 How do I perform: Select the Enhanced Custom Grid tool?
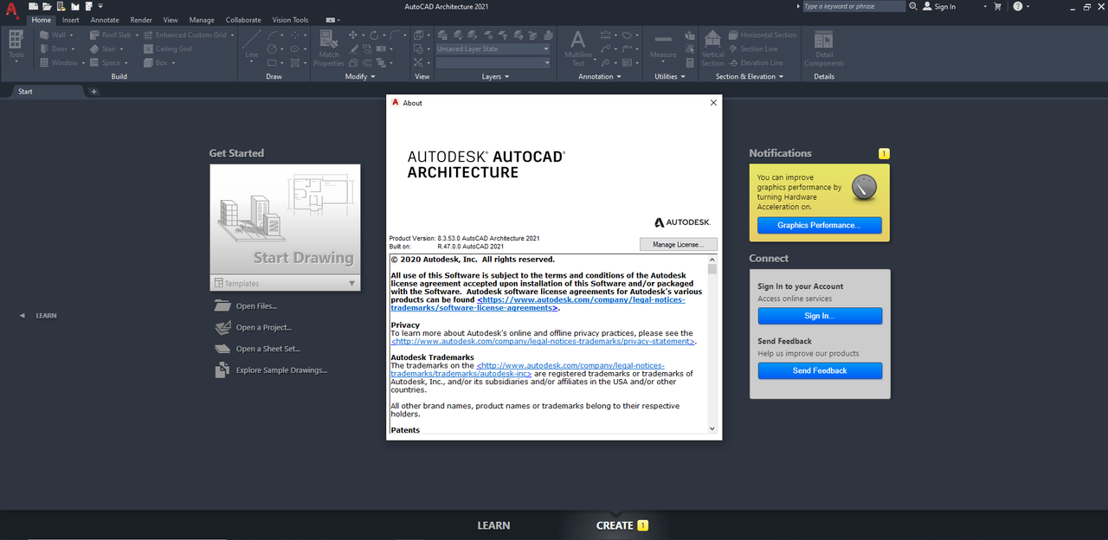tap(184, 35)
